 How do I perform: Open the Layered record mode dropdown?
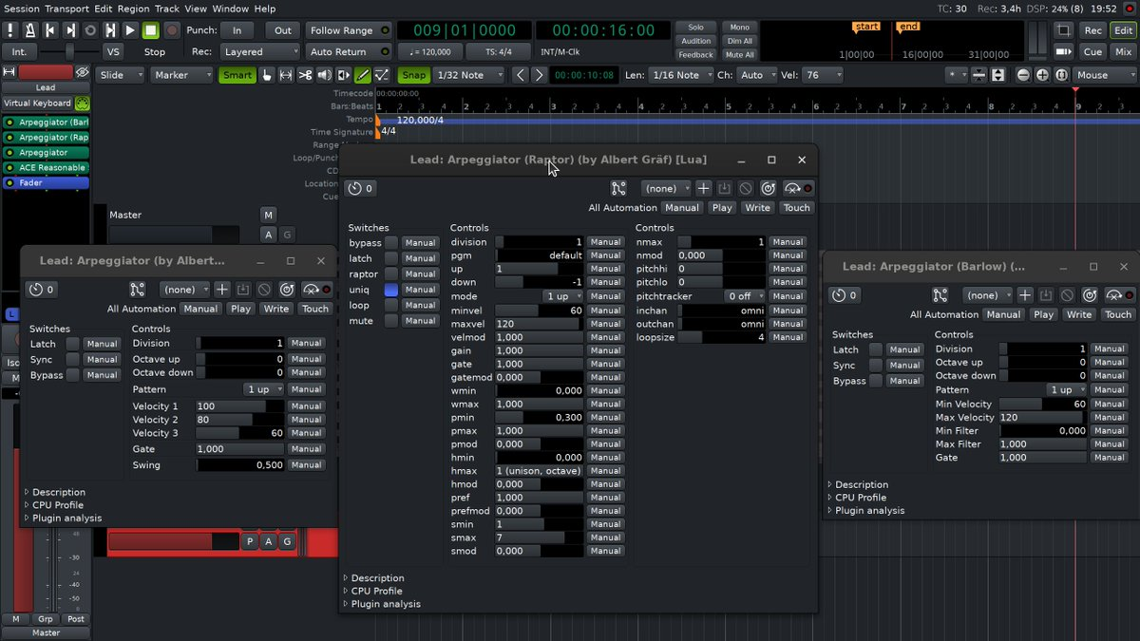[259, 52]
